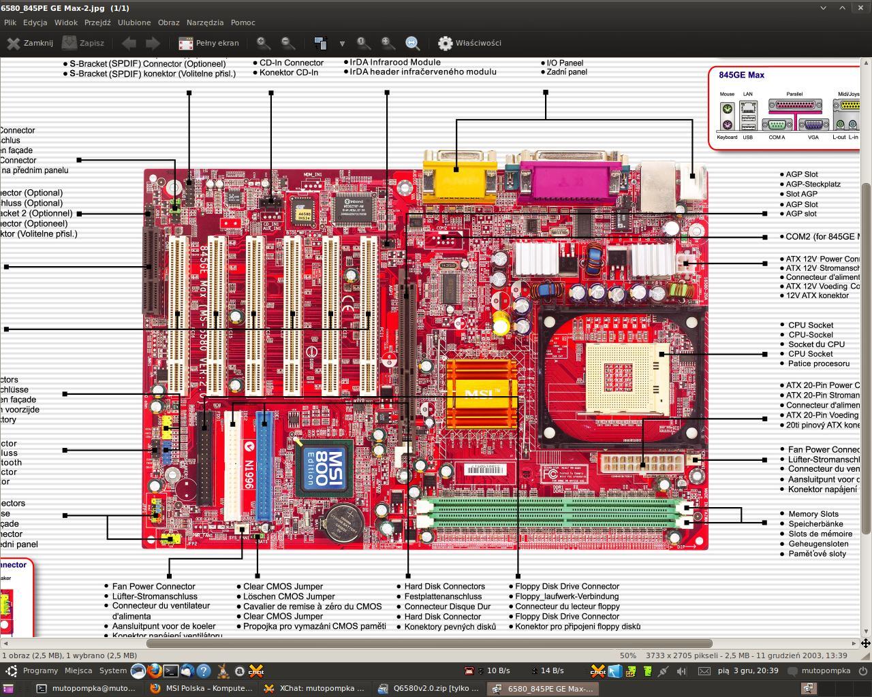This screenshot has height=697, width=872.
Task: Open the Obraz menu
Action: coord(169,22)
